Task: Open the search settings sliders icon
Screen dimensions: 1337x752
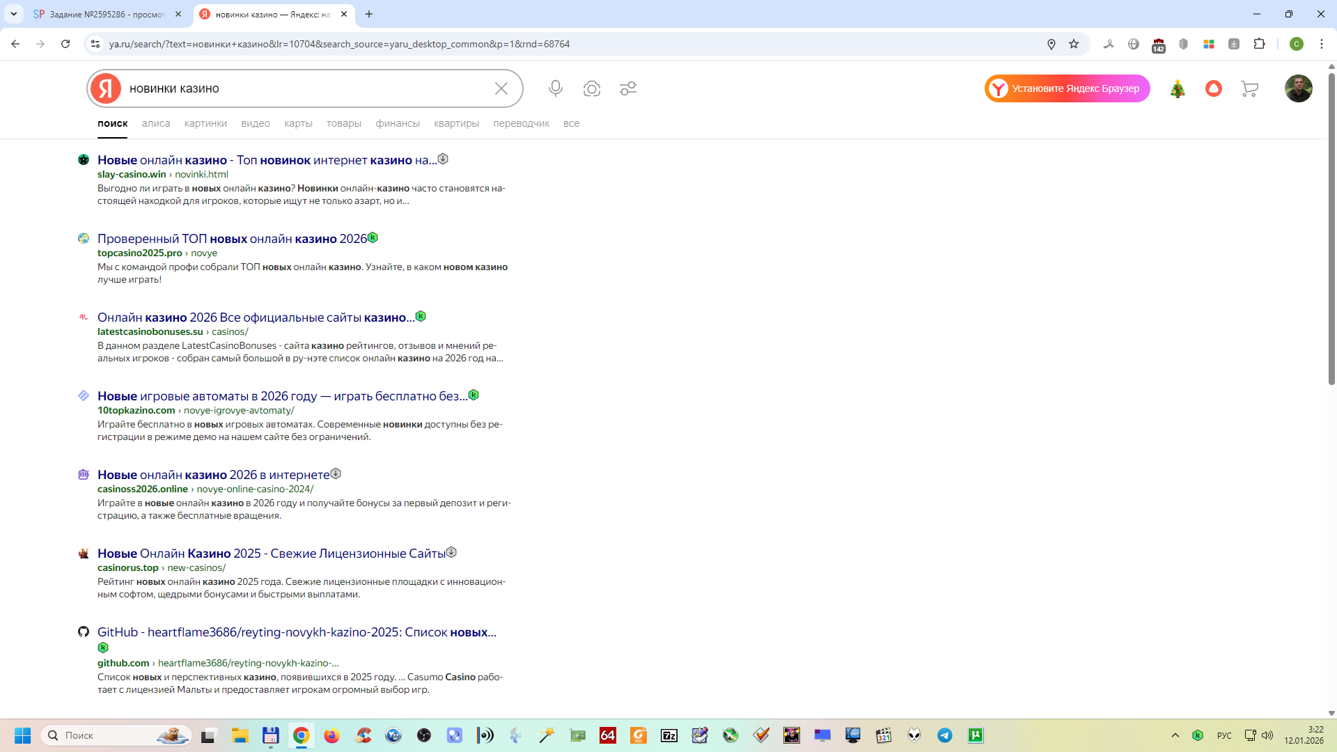Action: [x=628, y=88]
